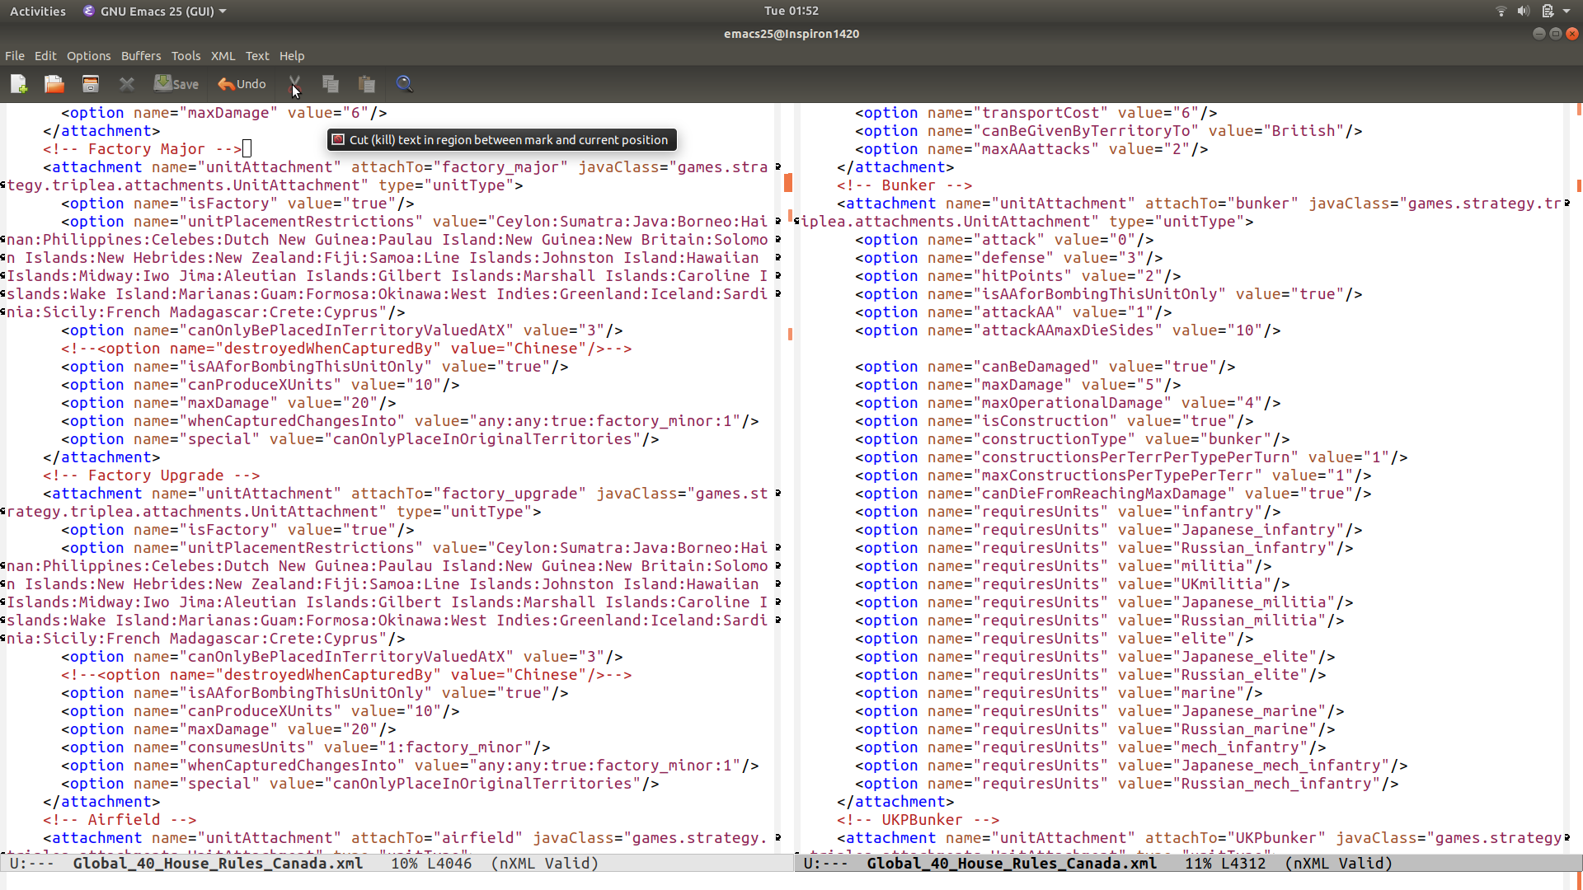The height and width of the screenshot is (890, 1583).
Task: Click Activities in the top bar
Action: click(x=38, y=12)
